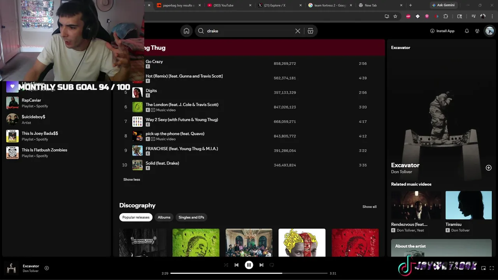The height and width of the screenshot is (280, 498).
Task: Close the New Tab tab
Action: (401, 5)
